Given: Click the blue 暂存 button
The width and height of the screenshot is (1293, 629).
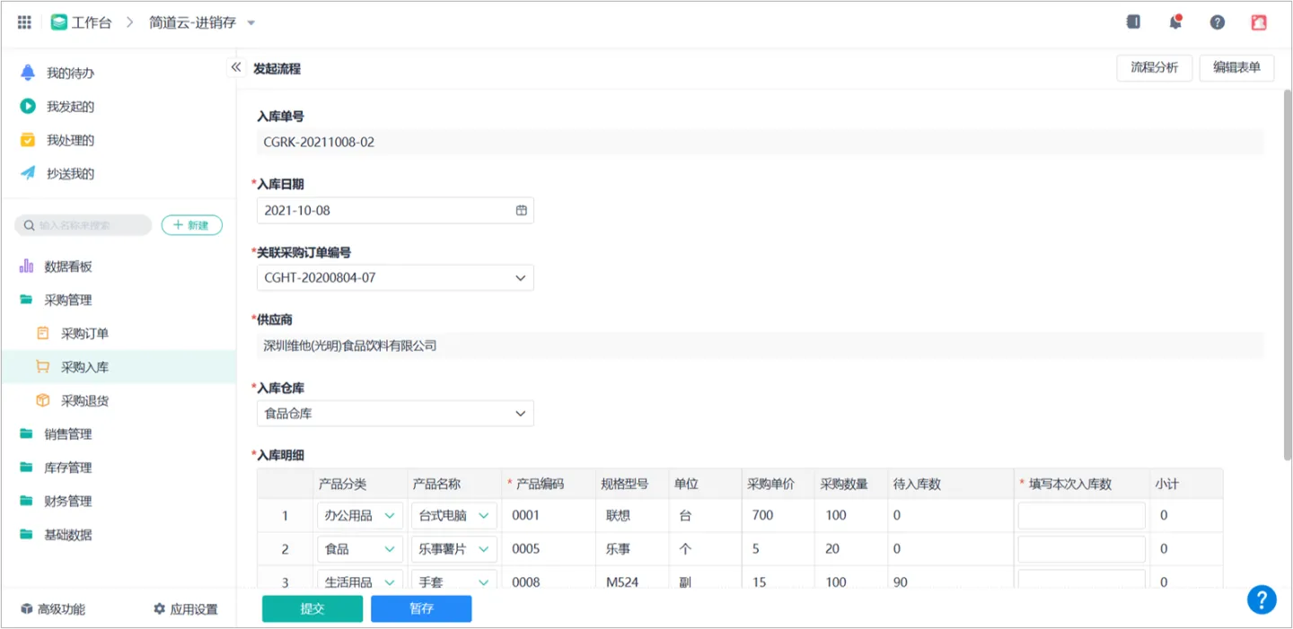Looking at the screenshot, I should [x=421, y=608].
